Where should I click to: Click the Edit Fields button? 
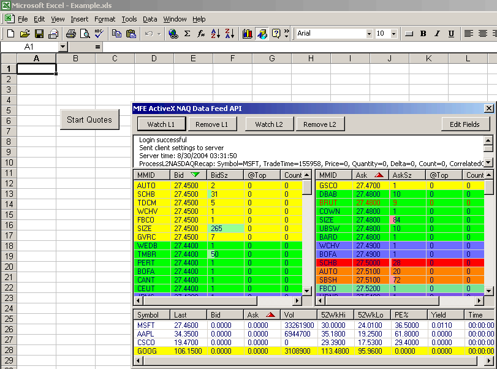465,124
